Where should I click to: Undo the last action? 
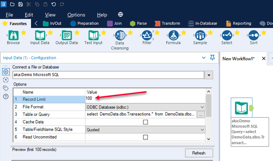[54, 4]
